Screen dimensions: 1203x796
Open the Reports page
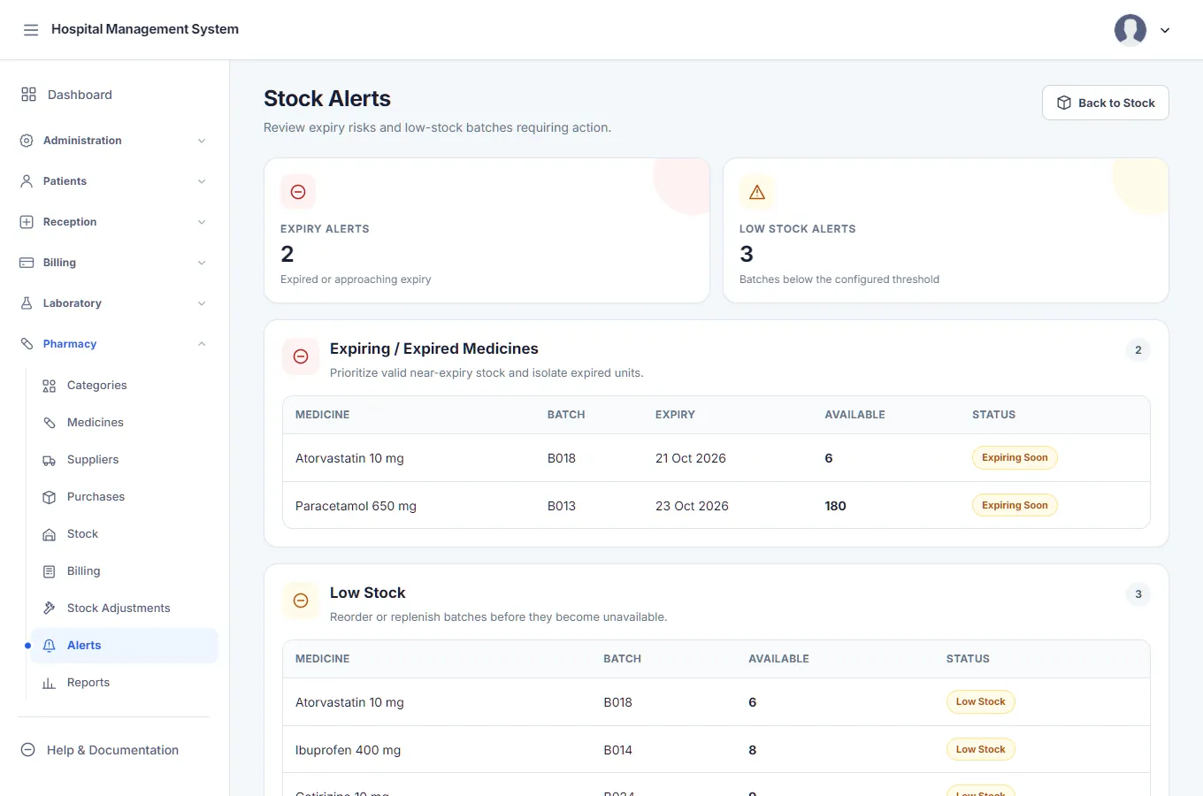click(x=124, y=683)
